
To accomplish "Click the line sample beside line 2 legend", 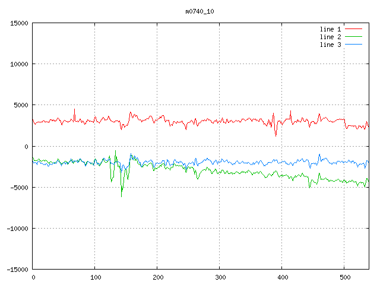I will point(353,37).
